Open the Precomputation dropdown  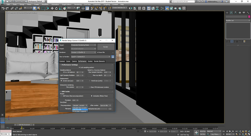click(x=80, y=106)
